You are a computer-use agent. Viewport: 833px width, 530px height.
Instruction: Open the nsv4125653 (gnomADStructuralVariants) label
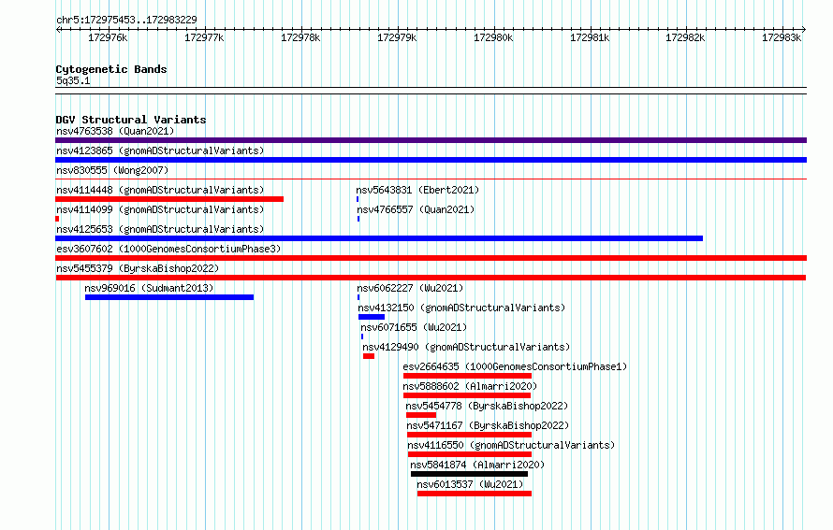pyautogui.click(x=160, y=229)
